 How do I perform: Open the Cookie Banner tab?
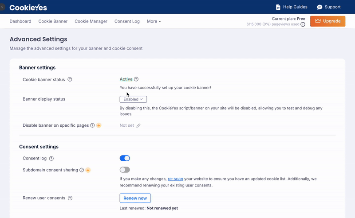(53, 21)
